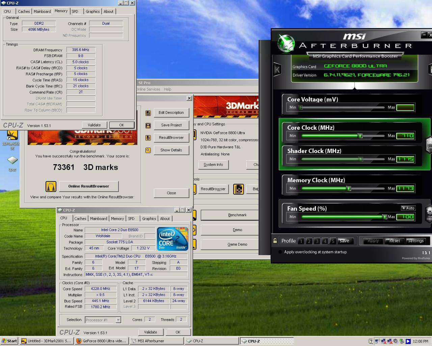The width and height of the screenshot is (432, 346).
Task: Click the MSI Afterburner jet logo
Action: [286, 44]
